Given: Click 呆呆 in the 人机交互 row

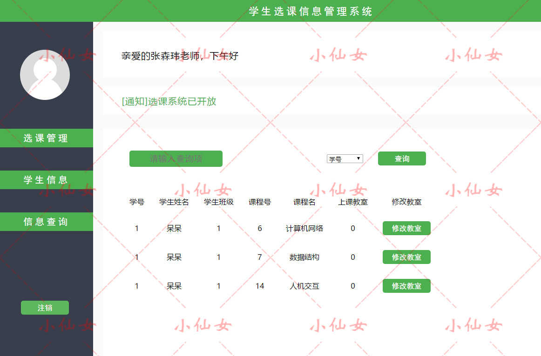Looking at the screenshot, I should pos(174,286).
